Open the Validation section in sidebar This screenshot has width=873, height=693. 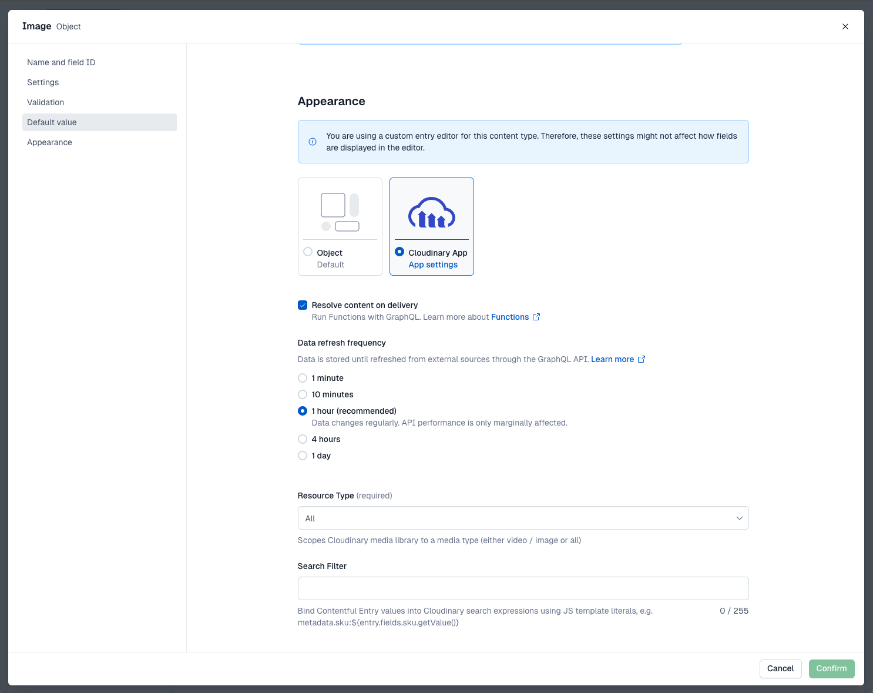click(x=46, y=102)
